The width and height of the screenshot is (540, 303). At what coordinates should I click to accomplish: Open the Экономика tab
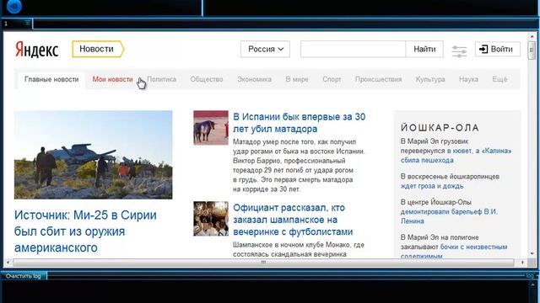254,79
